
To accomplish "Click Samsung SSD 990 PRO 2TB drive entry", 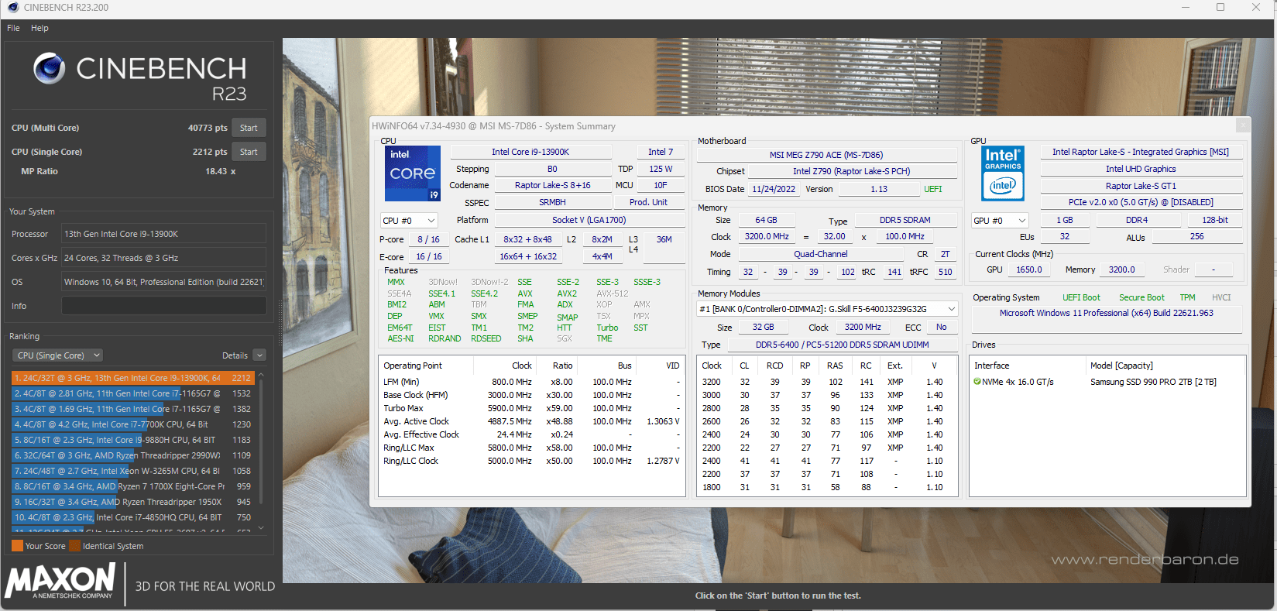I will point(1153,382).
